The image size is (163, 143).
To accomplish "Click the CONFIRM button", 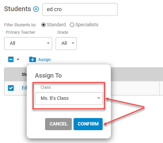I will 88,124.
